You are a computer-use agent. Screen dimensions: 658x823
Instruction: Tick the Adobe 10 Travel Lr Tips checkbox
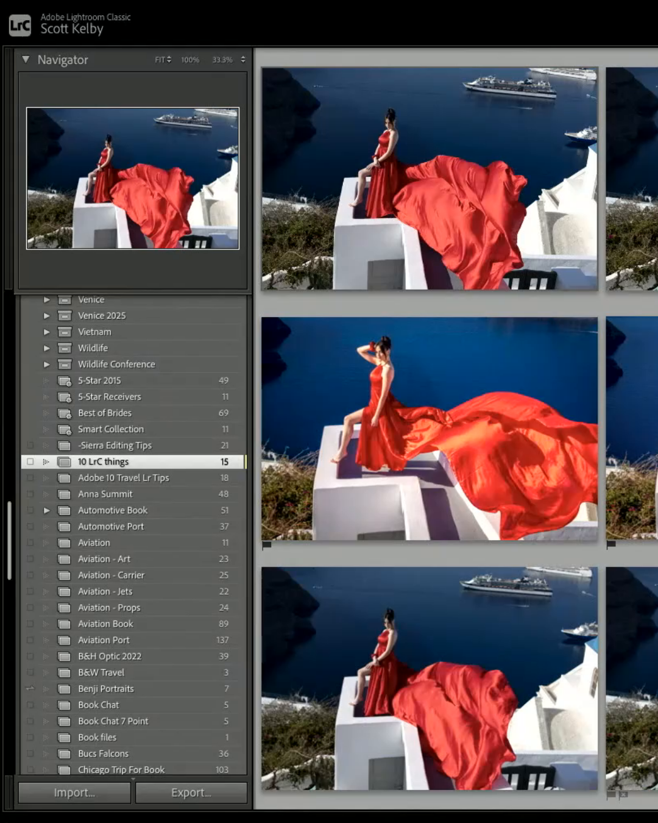point(30,478)
